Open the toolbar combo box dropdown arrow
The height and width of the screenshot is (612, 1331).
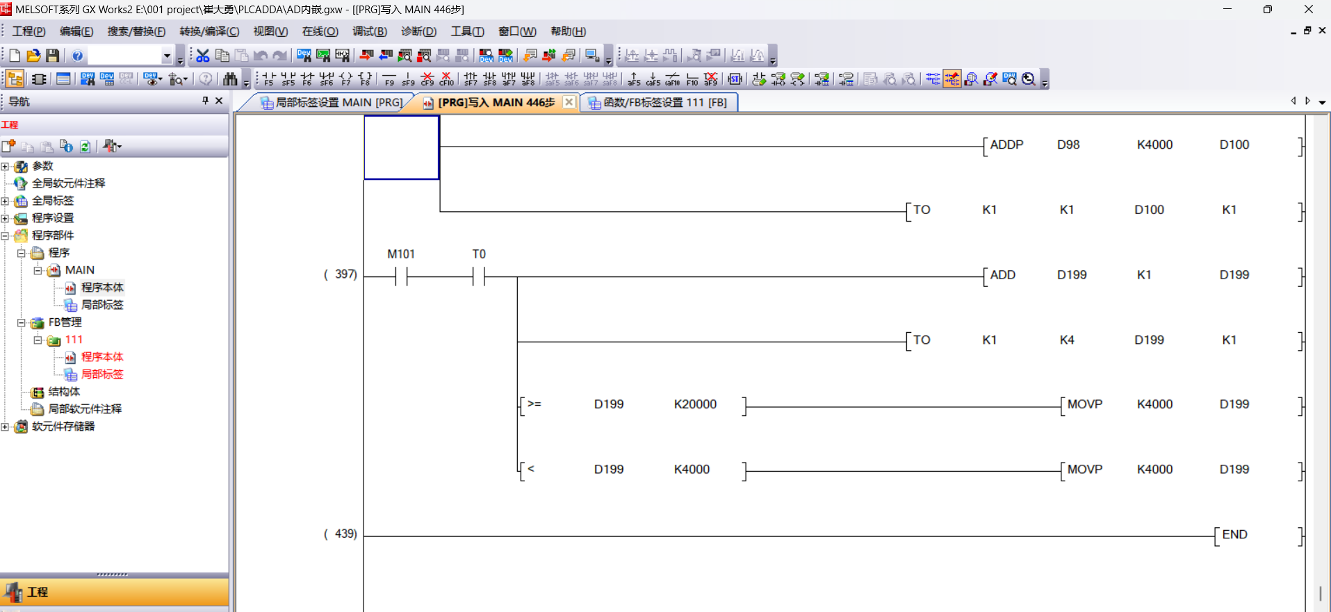(x=167, y=56)
